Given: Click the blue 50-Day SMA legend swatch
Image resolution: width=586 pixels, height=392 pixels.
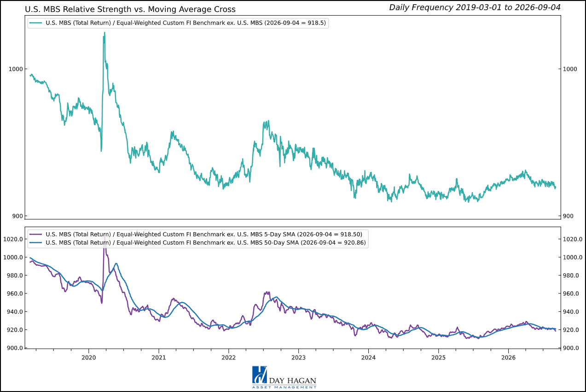Looking at the screenshot, I should 36,243.
